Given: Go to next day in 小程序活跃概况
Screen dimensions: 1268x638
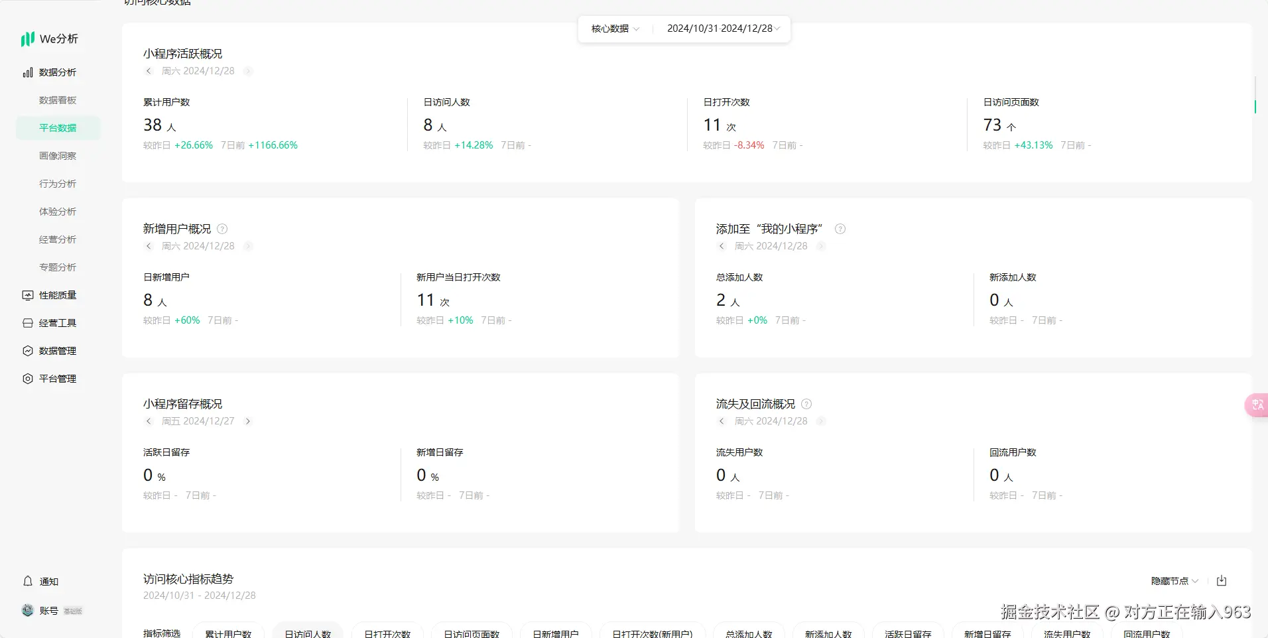Looking at the screenshot, I should tap(248, 71).
